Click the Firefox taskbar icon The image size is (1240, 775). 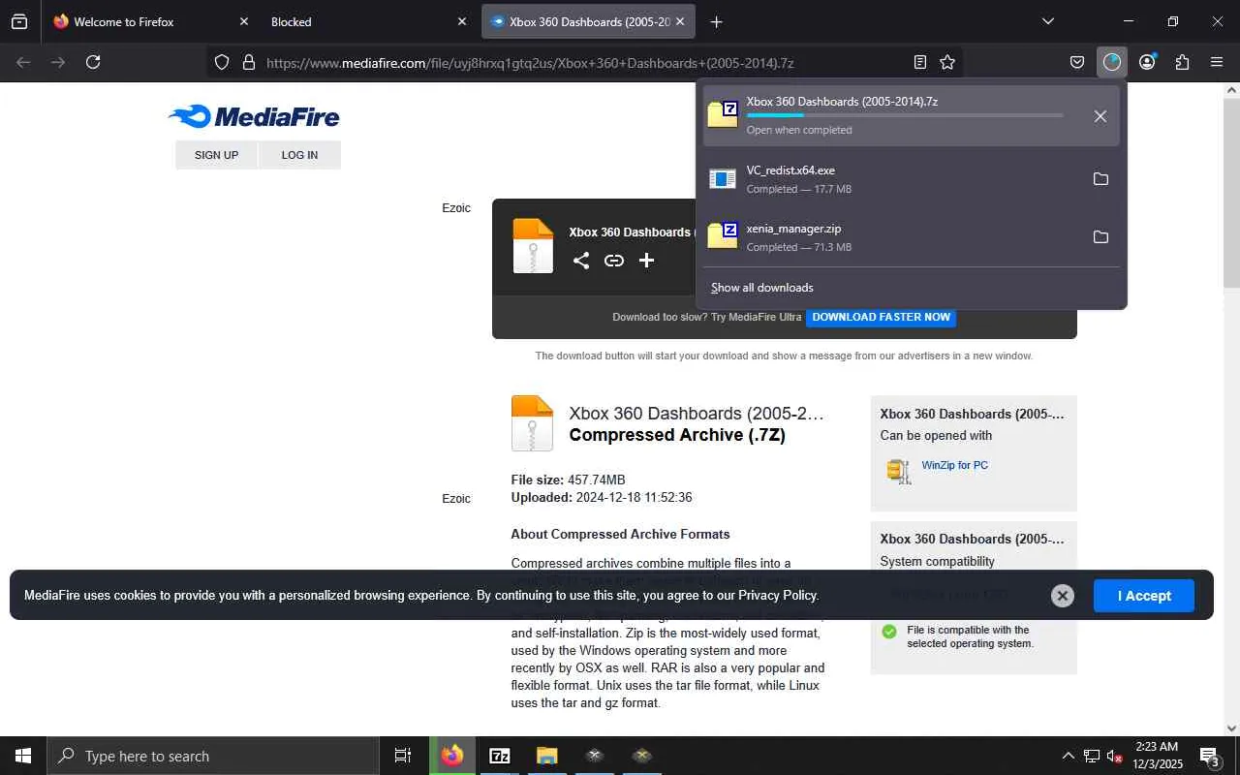click(x=452, y=756)
